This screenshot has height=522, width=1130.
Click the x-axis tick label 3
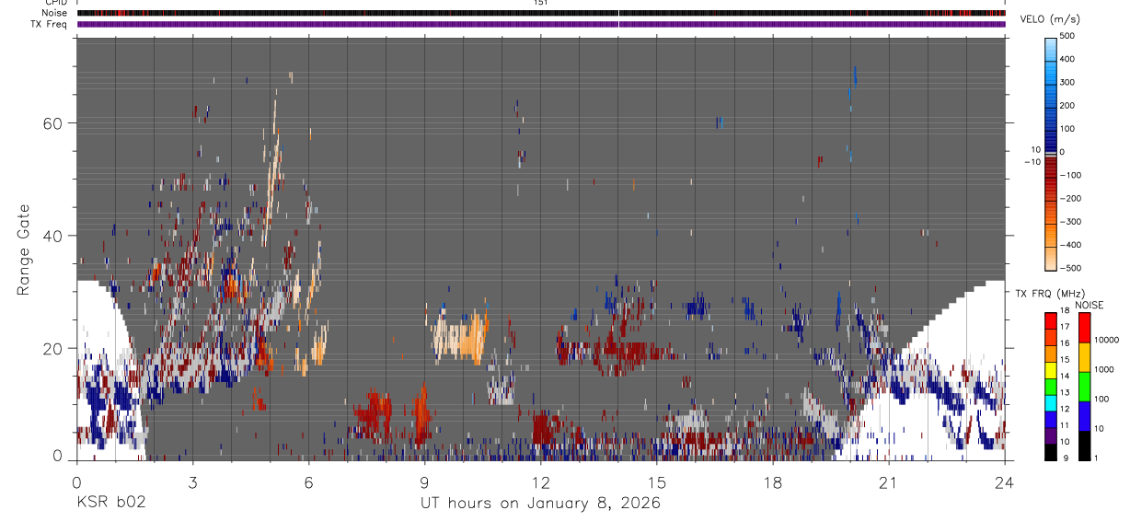(x=193, y=482)
